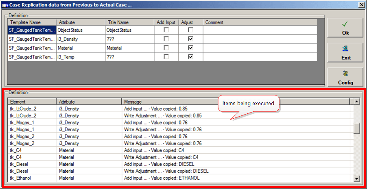The height and width of the screenshot is (189, 367).
Task: Check Add Input for i3_Temp row
Action: click(166, 57)
